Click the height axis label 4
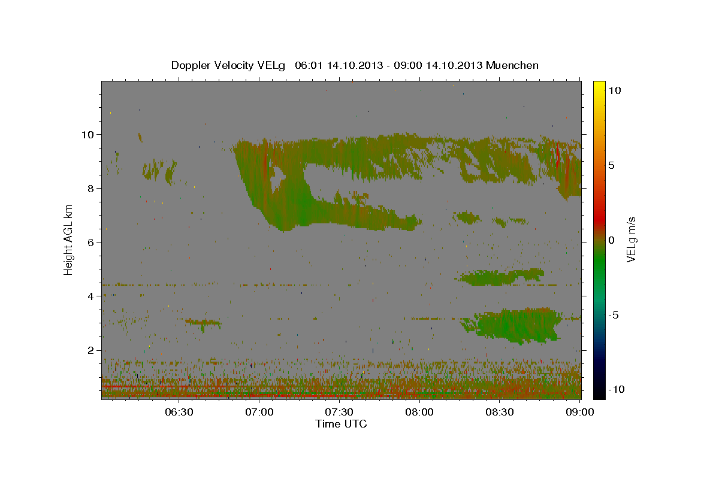 click(92, 296)
